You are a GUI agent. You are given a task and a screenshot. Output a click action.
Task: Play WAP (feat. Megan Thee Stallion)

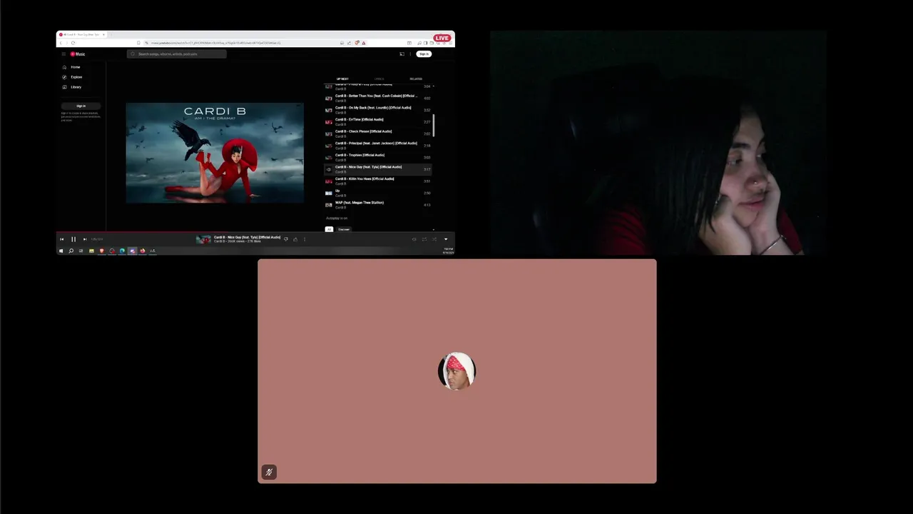(x=377, y=205)
